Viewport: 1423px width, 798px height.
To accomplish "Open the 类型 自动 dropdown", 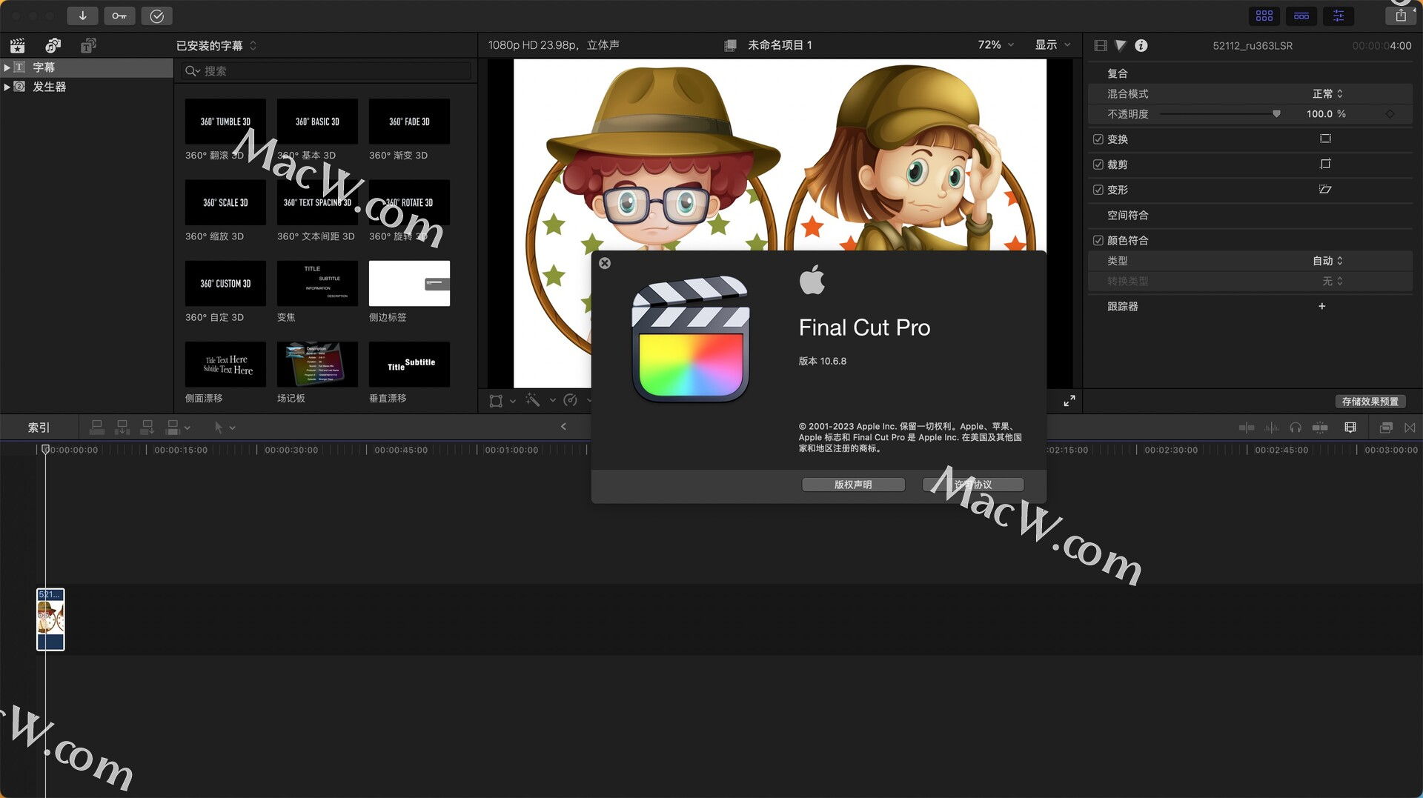I will [1327, 261].
